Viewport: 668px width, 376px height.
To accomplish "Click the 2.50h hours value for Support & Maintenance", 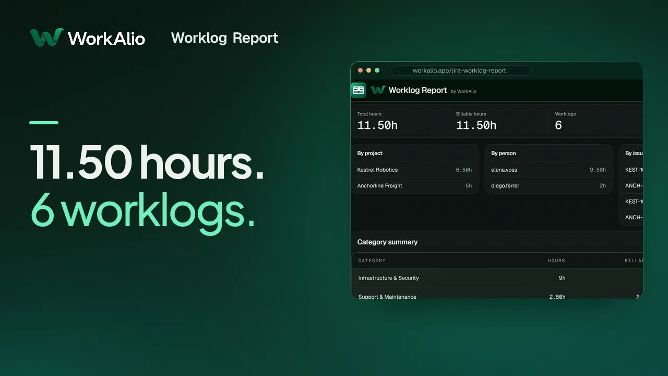I will 557,296.
